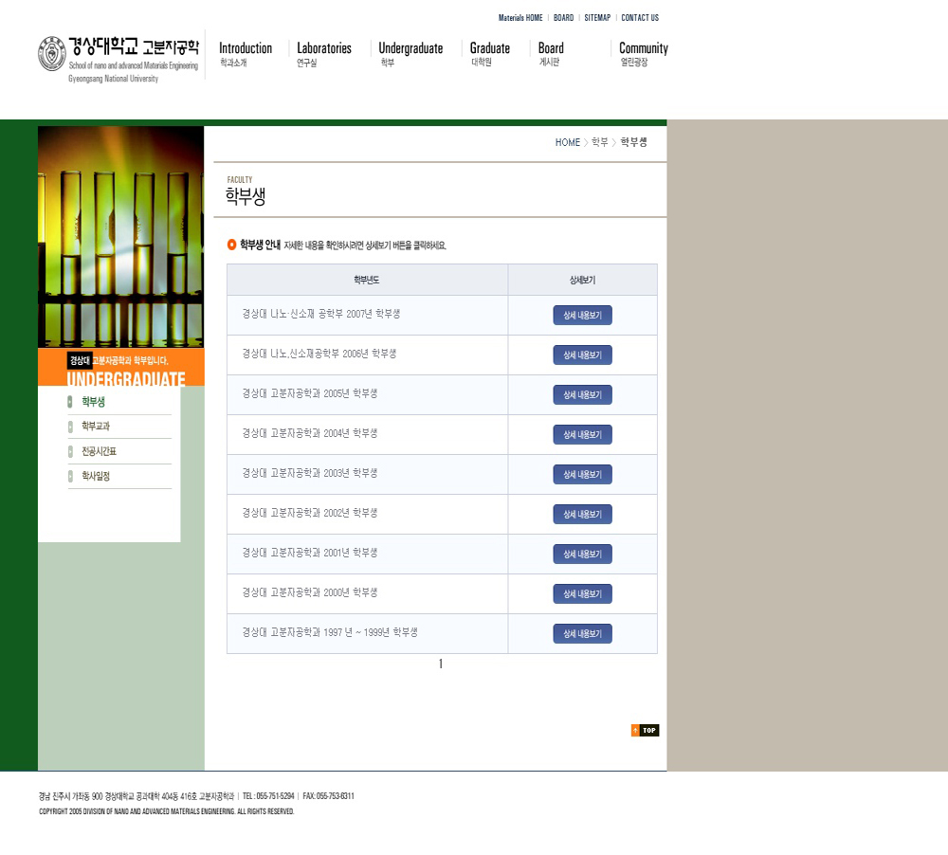Select 학부교과 in the sidebar

click(96, 427)
